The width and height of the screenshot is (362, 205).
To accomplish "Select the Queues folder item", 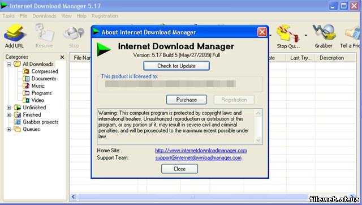I will 27,129.
